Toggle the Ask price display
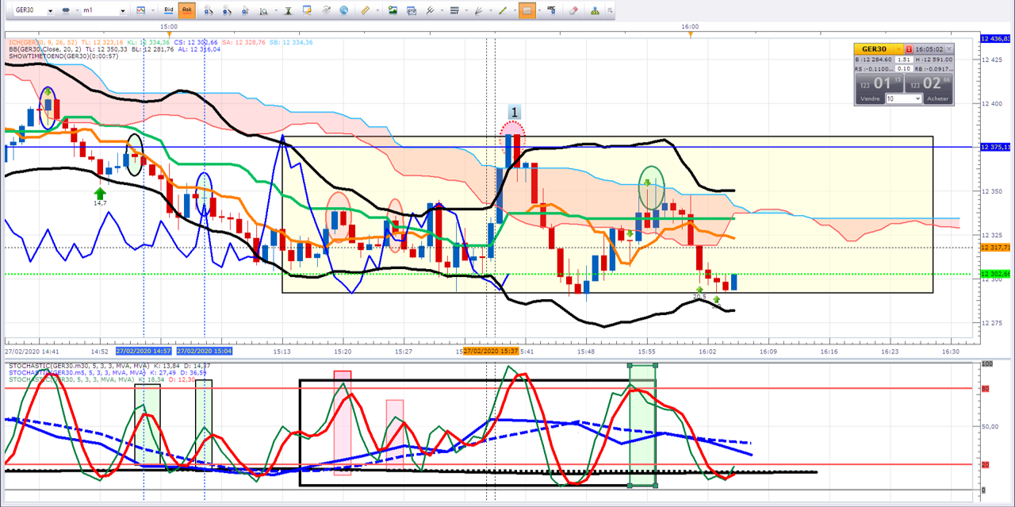The width and height of the screenshot is (1015, 507). tap(186, 10)
